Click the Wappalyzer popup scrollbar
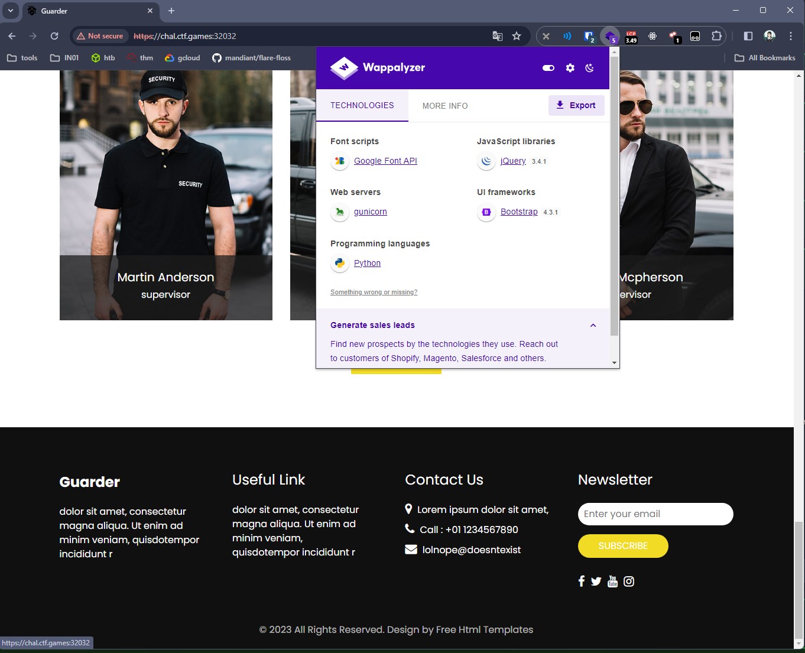Viewport: 805px width, 653px height. [614, 197]
